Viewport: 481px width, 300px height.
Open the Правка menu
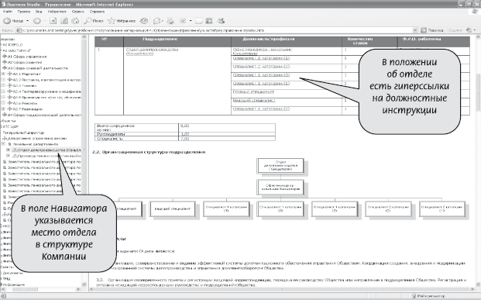pos(23,12)
